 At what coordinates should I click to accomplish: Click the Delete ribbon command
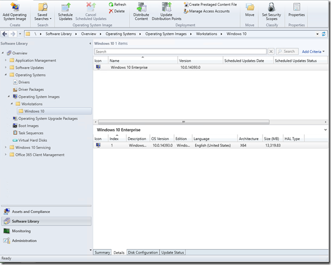coord(117,11)
